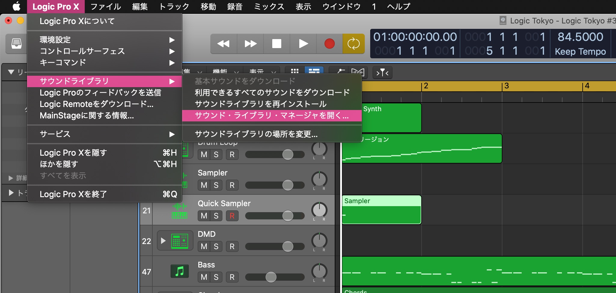This screenshot has height=293, width=616.
Task: Stop playback with the stop button
Action: point(277,44)
